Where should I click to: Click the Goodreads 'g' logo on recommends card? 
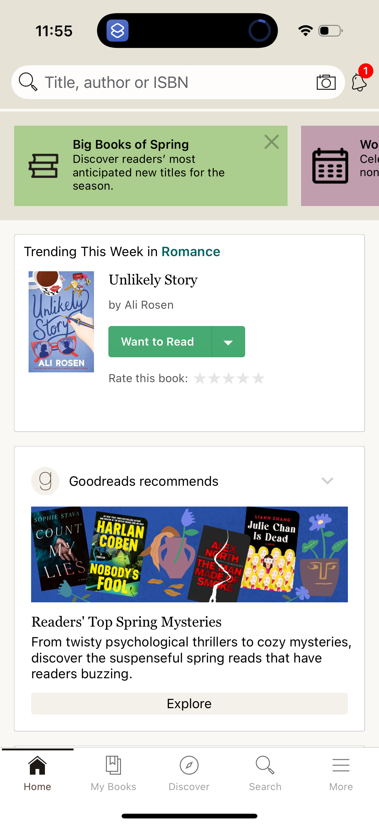point(45,481)
